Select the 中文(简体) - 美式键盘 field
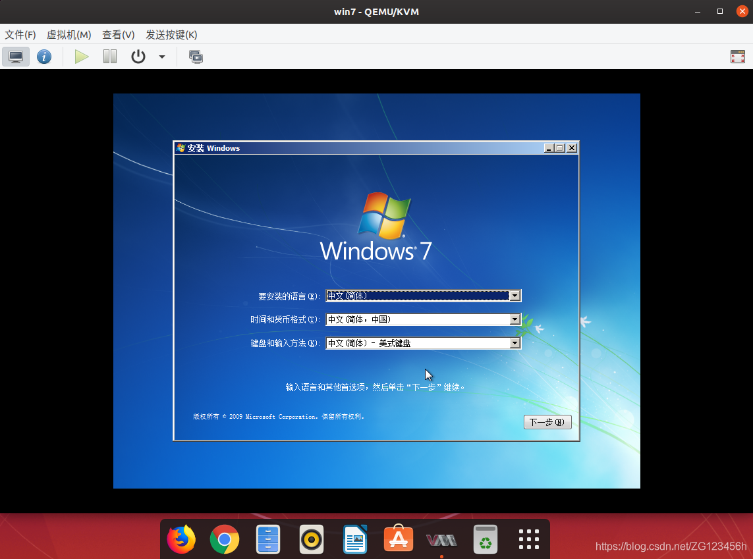 tap(423, 343)
